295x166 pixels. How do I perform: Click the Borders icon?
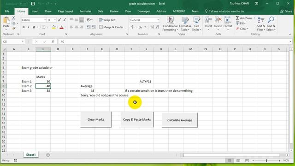(44, 27)
